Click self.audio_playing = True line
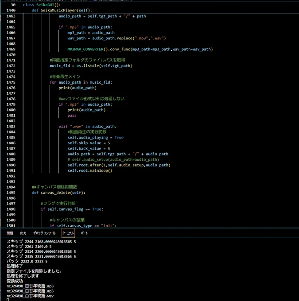The height and width of the screenshot is (301, 299). point(96,138)
